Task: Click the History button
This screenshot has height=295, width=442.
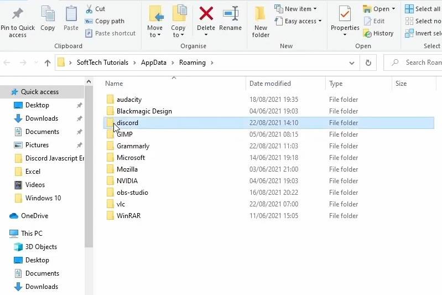Action: point(378,33)
